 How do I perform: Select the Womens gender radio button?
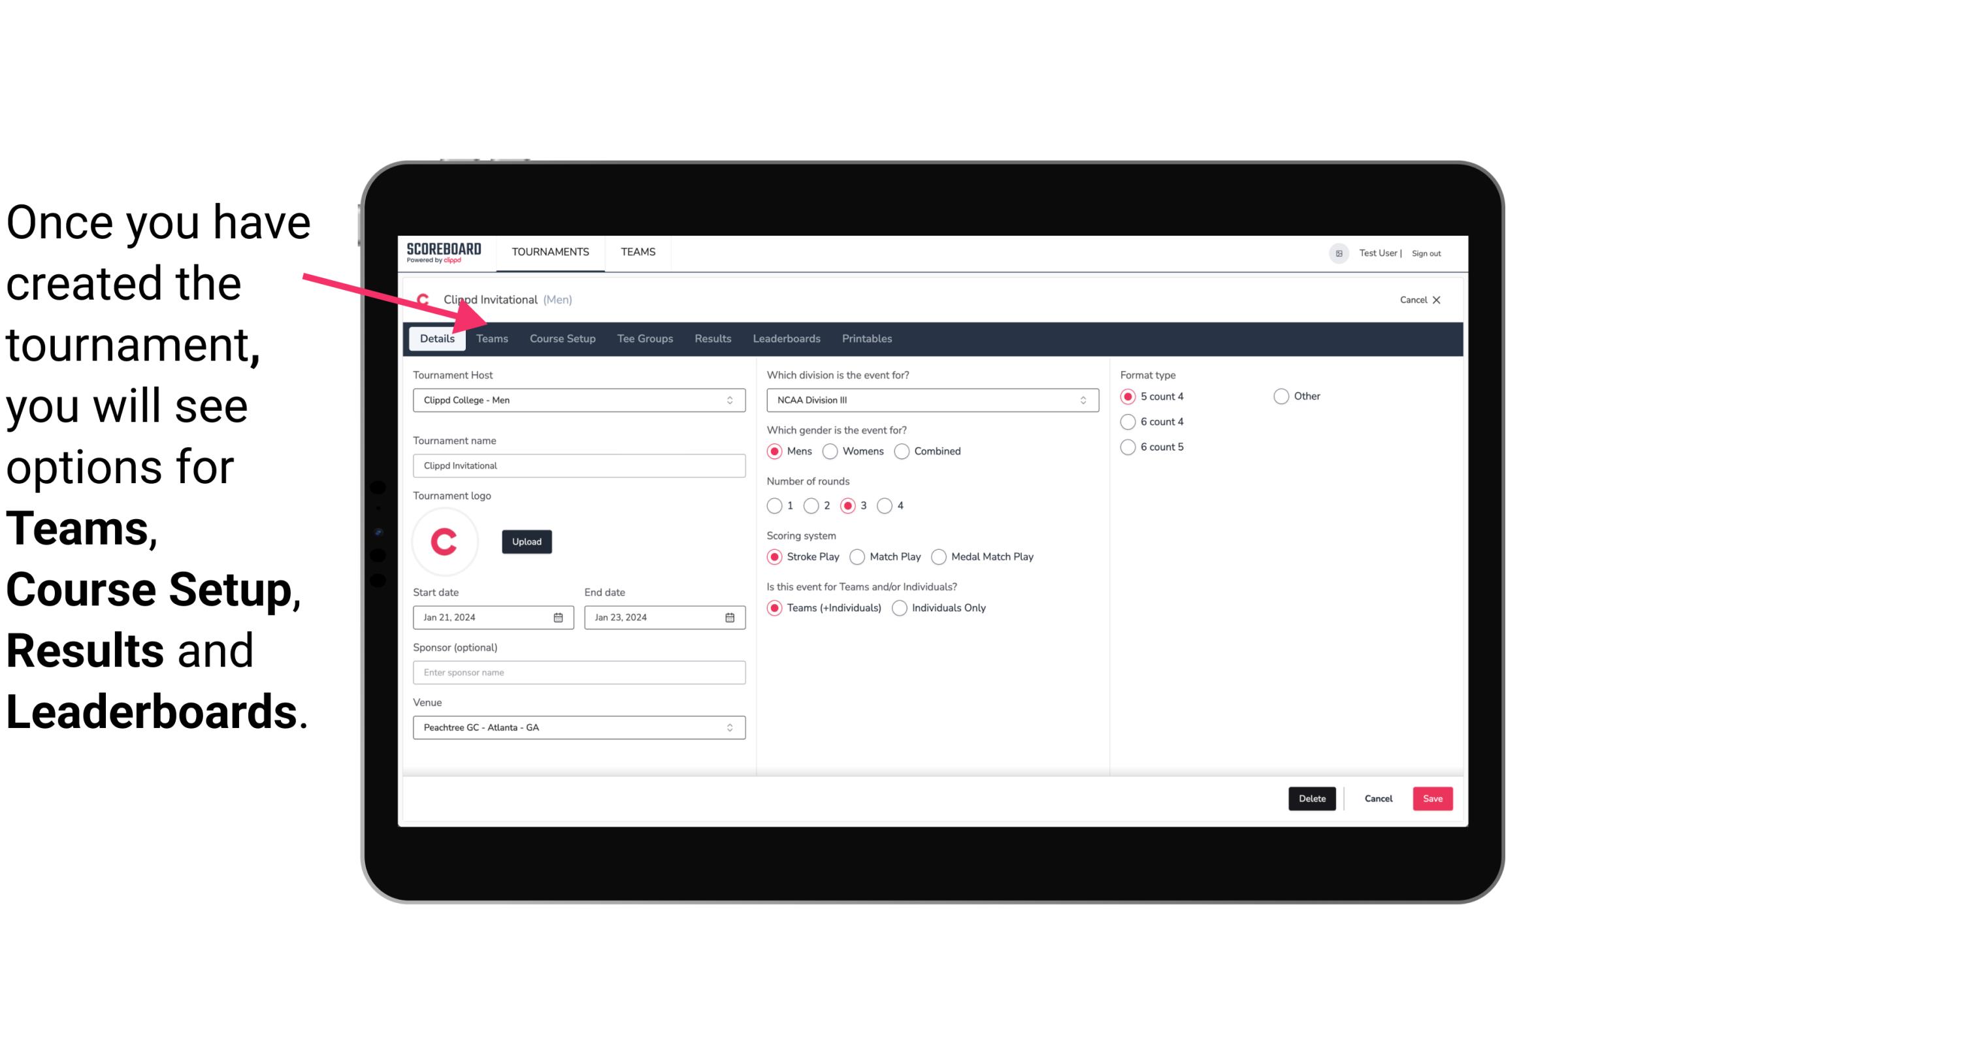[x=830, y=451]
